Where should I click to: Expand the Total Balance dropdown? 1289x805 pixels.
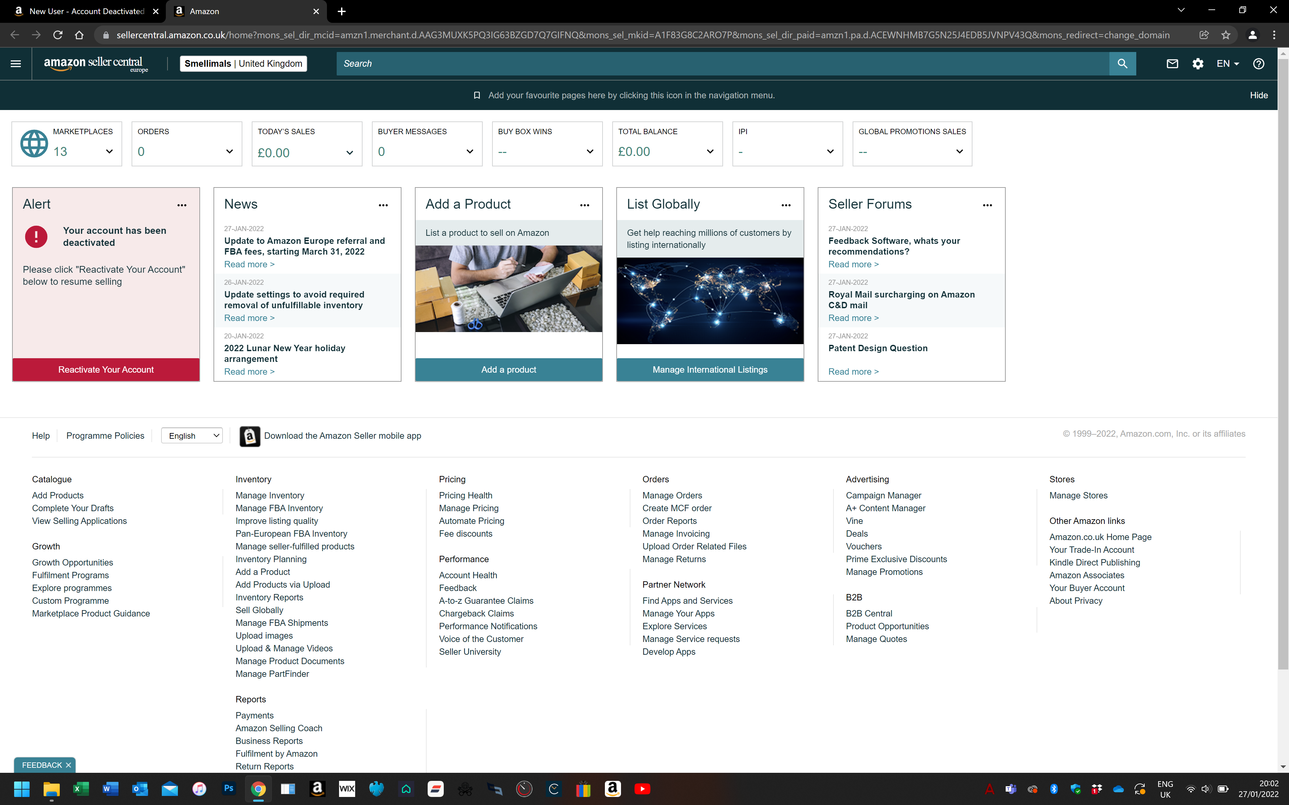tap(710, 152)
